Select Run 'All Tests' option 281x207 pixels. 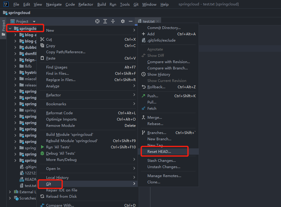coord(58,147)
